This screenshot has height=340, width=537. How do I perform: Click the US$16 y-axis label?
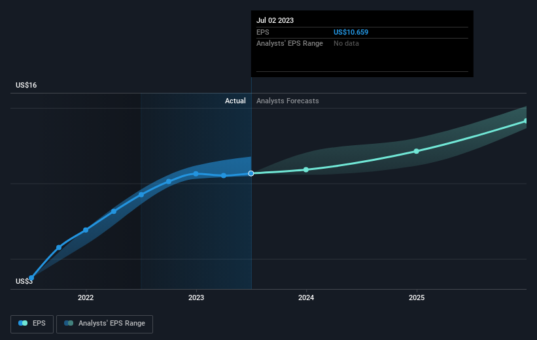point(27,86)
